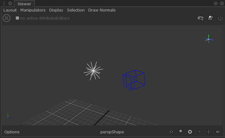Select the white starburst light in viewport
Image resolution: width=225 pixels, height=138 pixels.
pyautogui.click(x=93, y=71)
